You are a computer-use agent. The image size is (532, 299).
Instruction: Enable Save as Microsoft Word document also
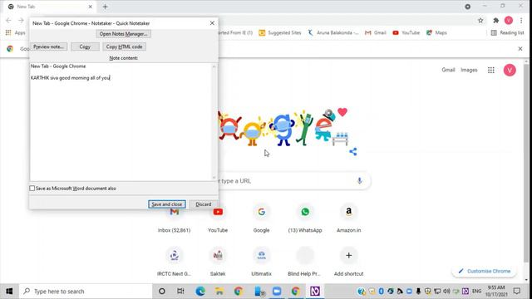32,189
